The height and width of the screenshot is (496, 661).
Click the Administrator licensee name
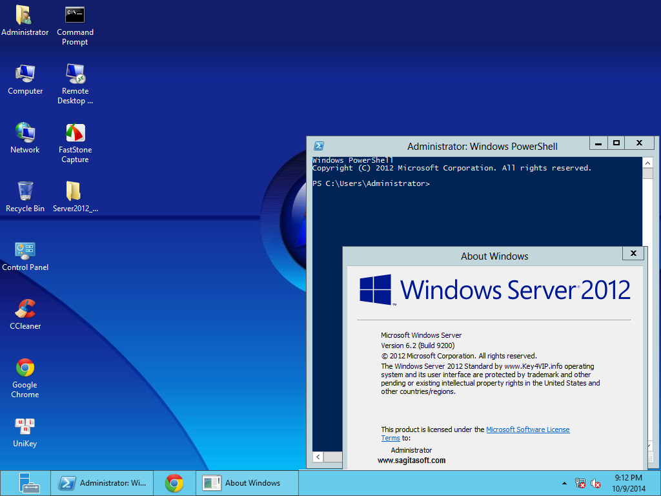tap(411, 450)
